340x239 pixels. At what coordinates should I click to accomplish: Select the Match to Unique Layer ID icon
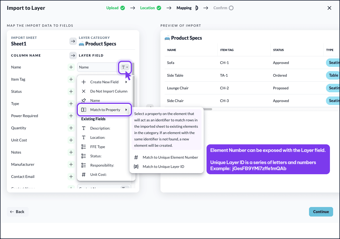(x=136, y=167)
